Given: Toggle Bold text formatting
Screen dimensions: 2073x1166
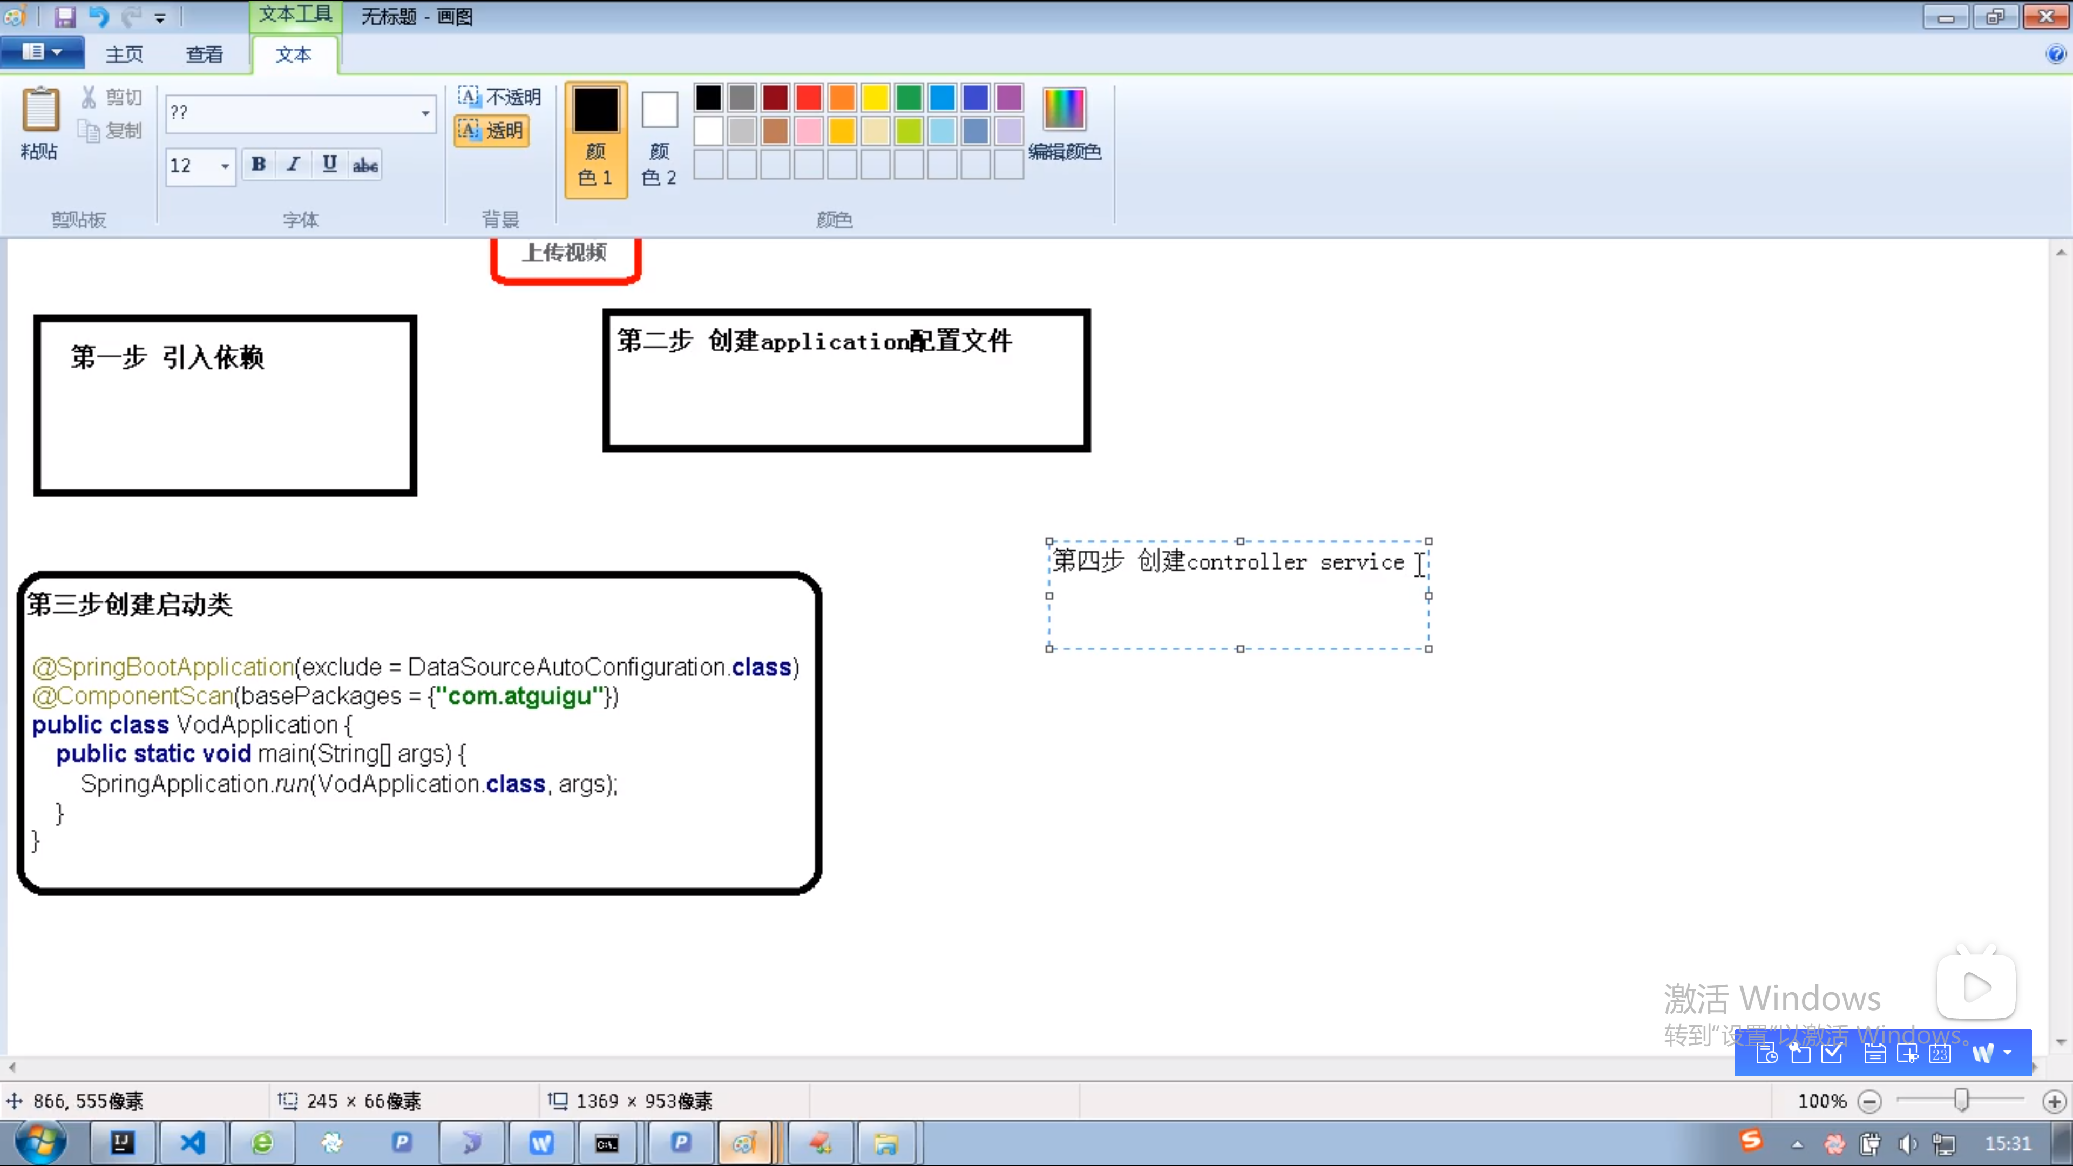Looking at the screenshot, I should 259,164.
